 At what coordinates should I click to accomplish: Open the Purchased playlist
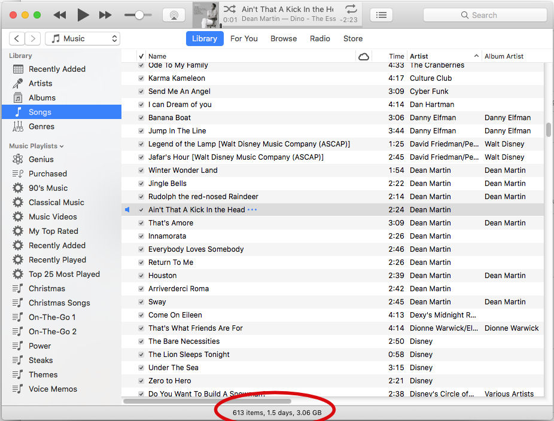click(62, 174)
